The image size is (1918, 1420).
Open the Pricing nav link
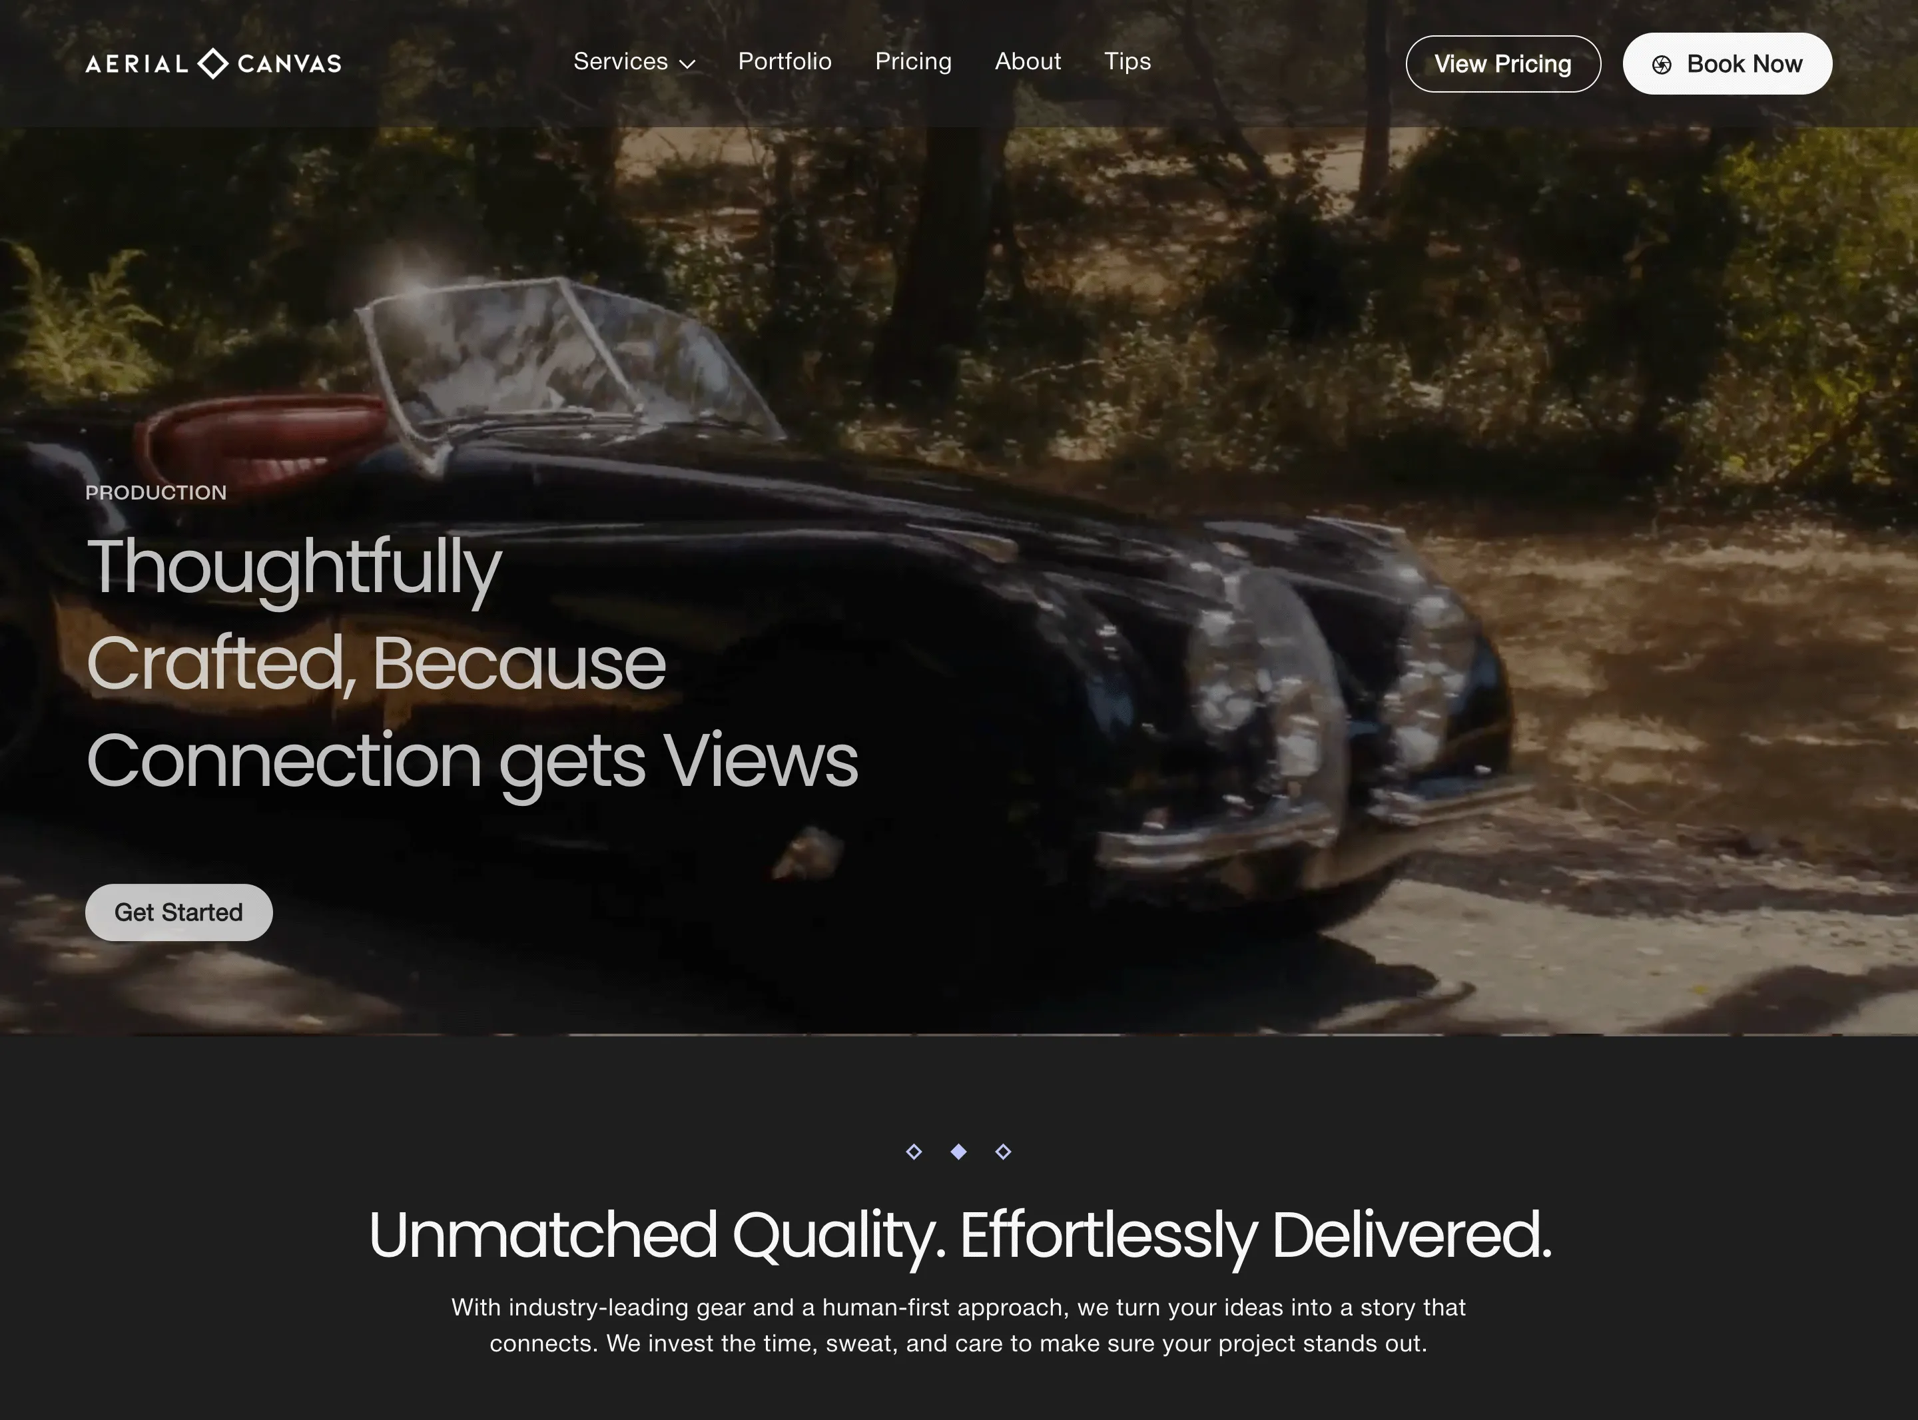[x=912, y=62]
